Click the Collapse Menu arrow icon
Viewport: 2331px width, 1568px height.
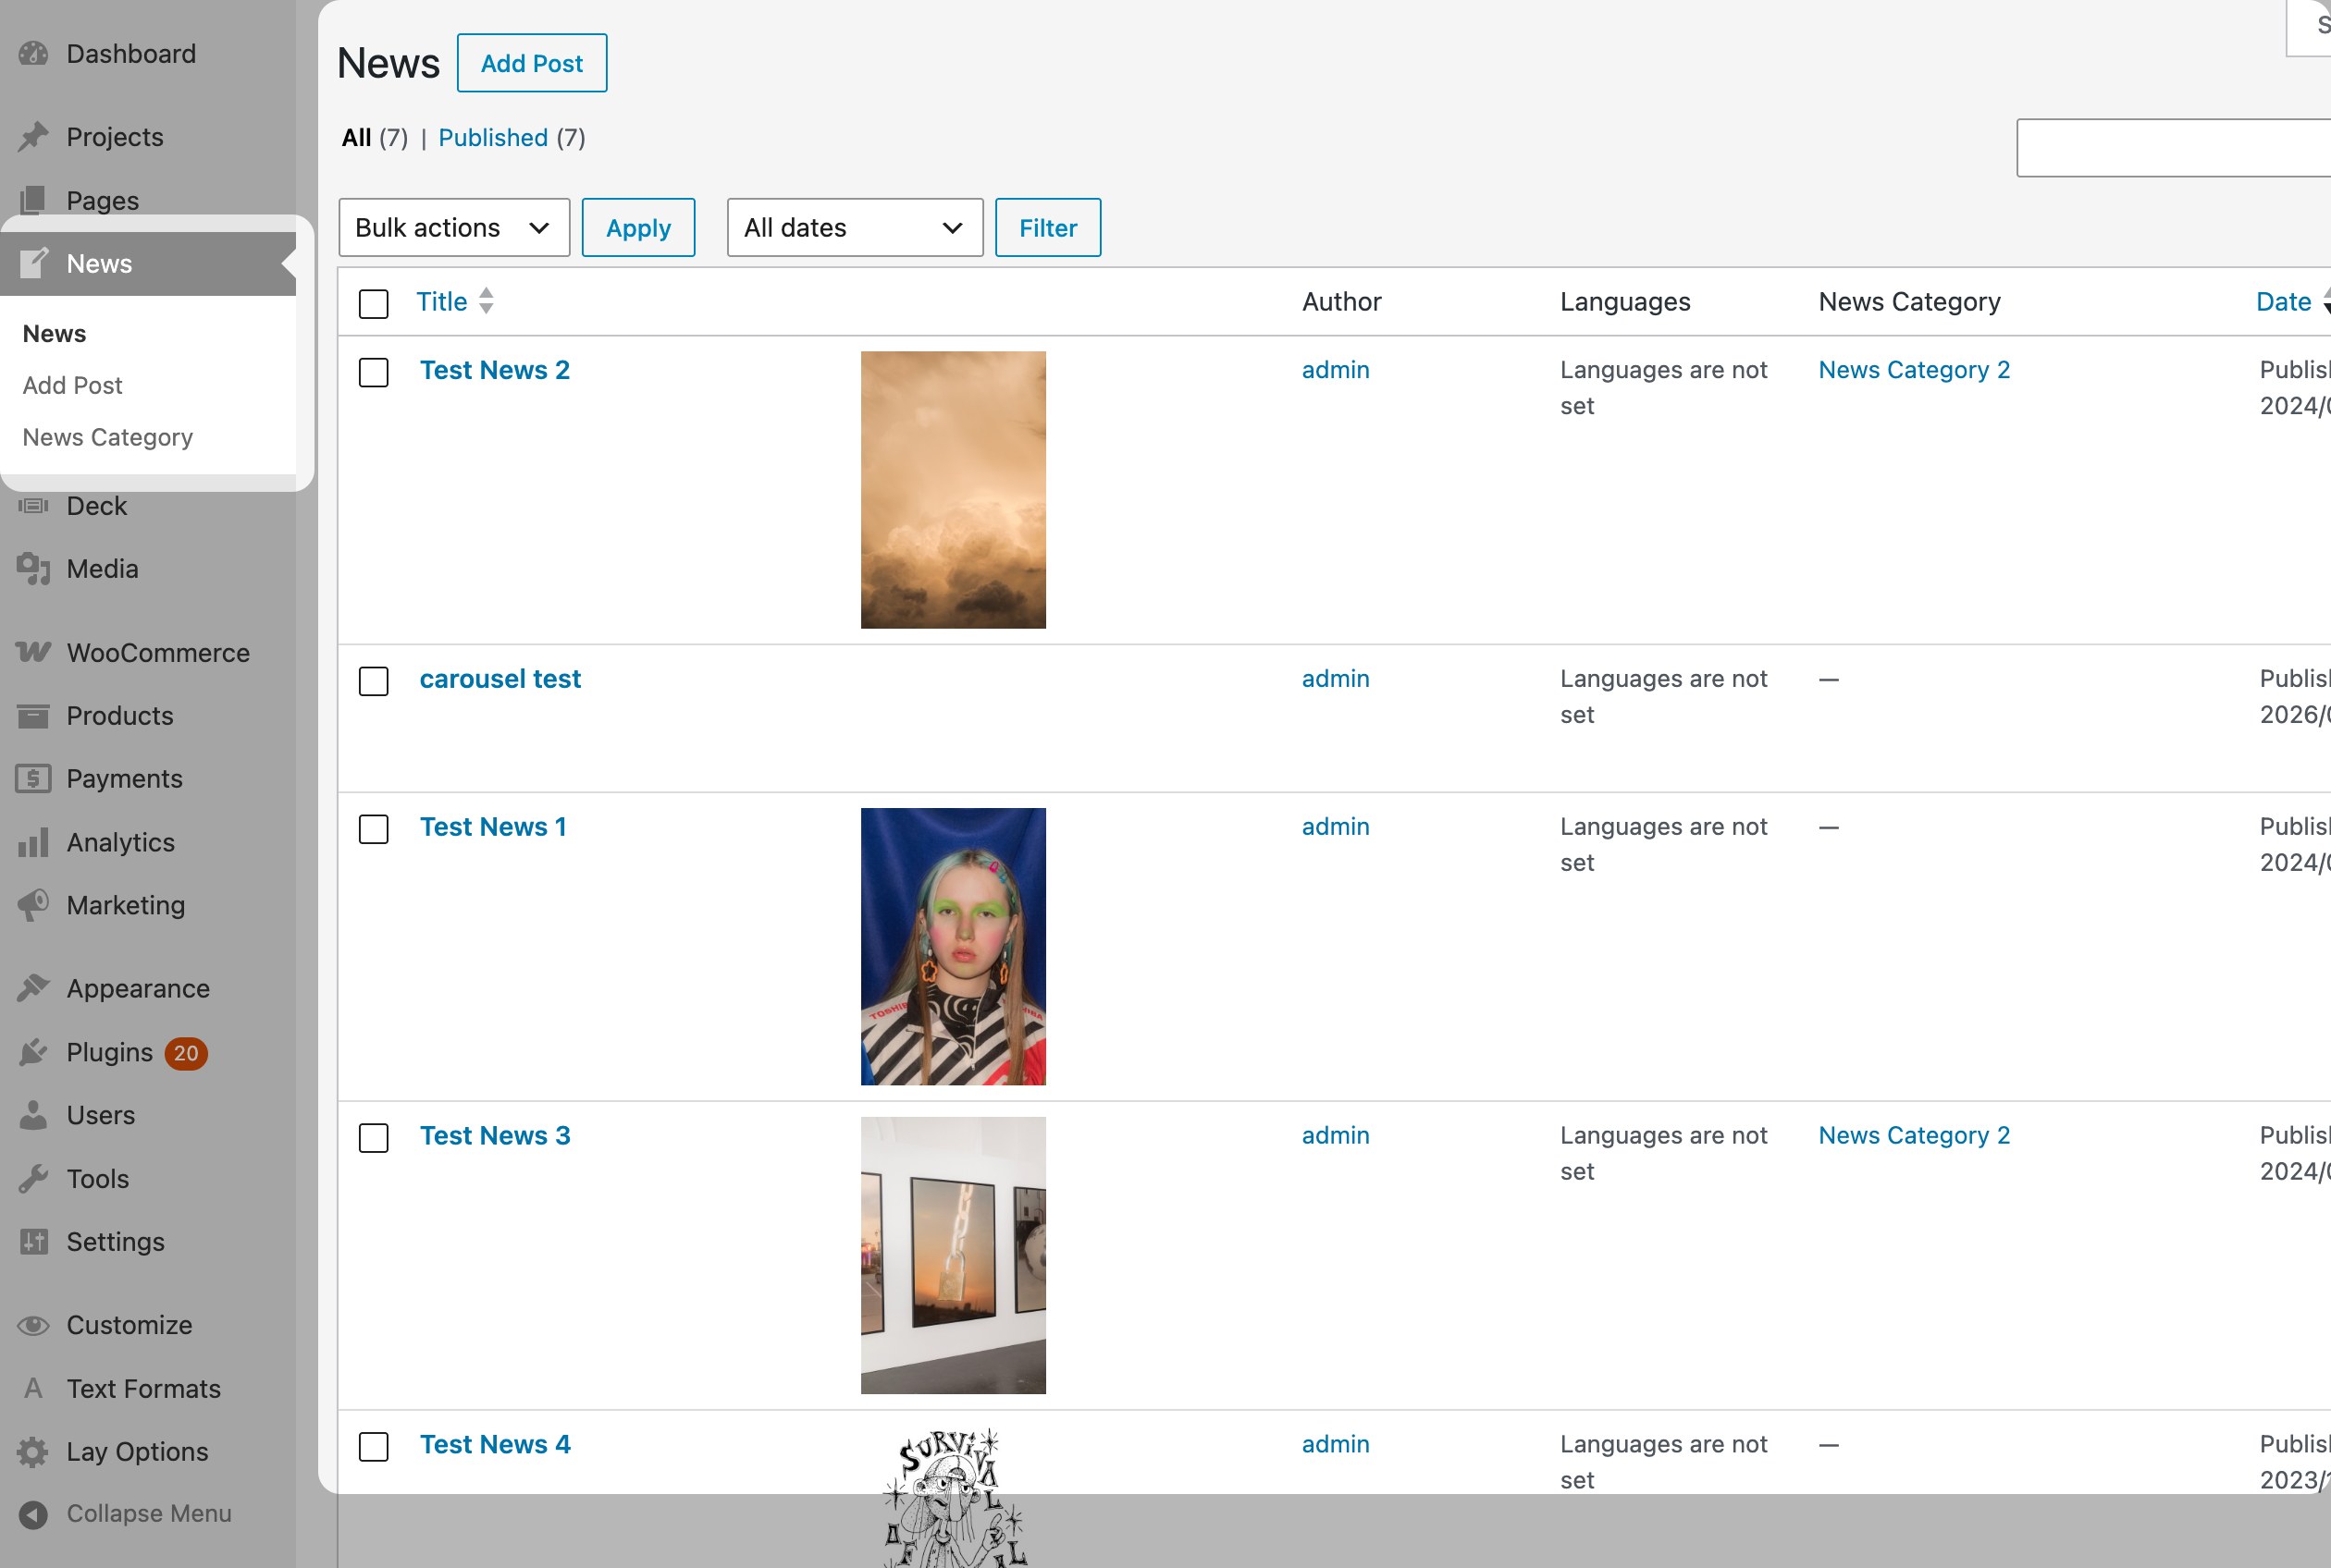(x=33, y=1515)
